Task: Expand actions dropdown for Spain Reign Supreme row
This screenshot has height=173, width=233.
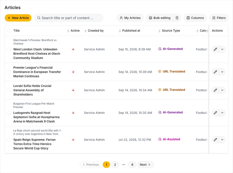Action: (x=222, y=140)
